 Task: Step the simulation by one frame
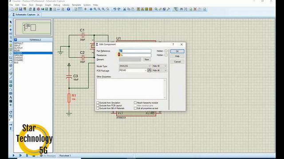(20, 155)
